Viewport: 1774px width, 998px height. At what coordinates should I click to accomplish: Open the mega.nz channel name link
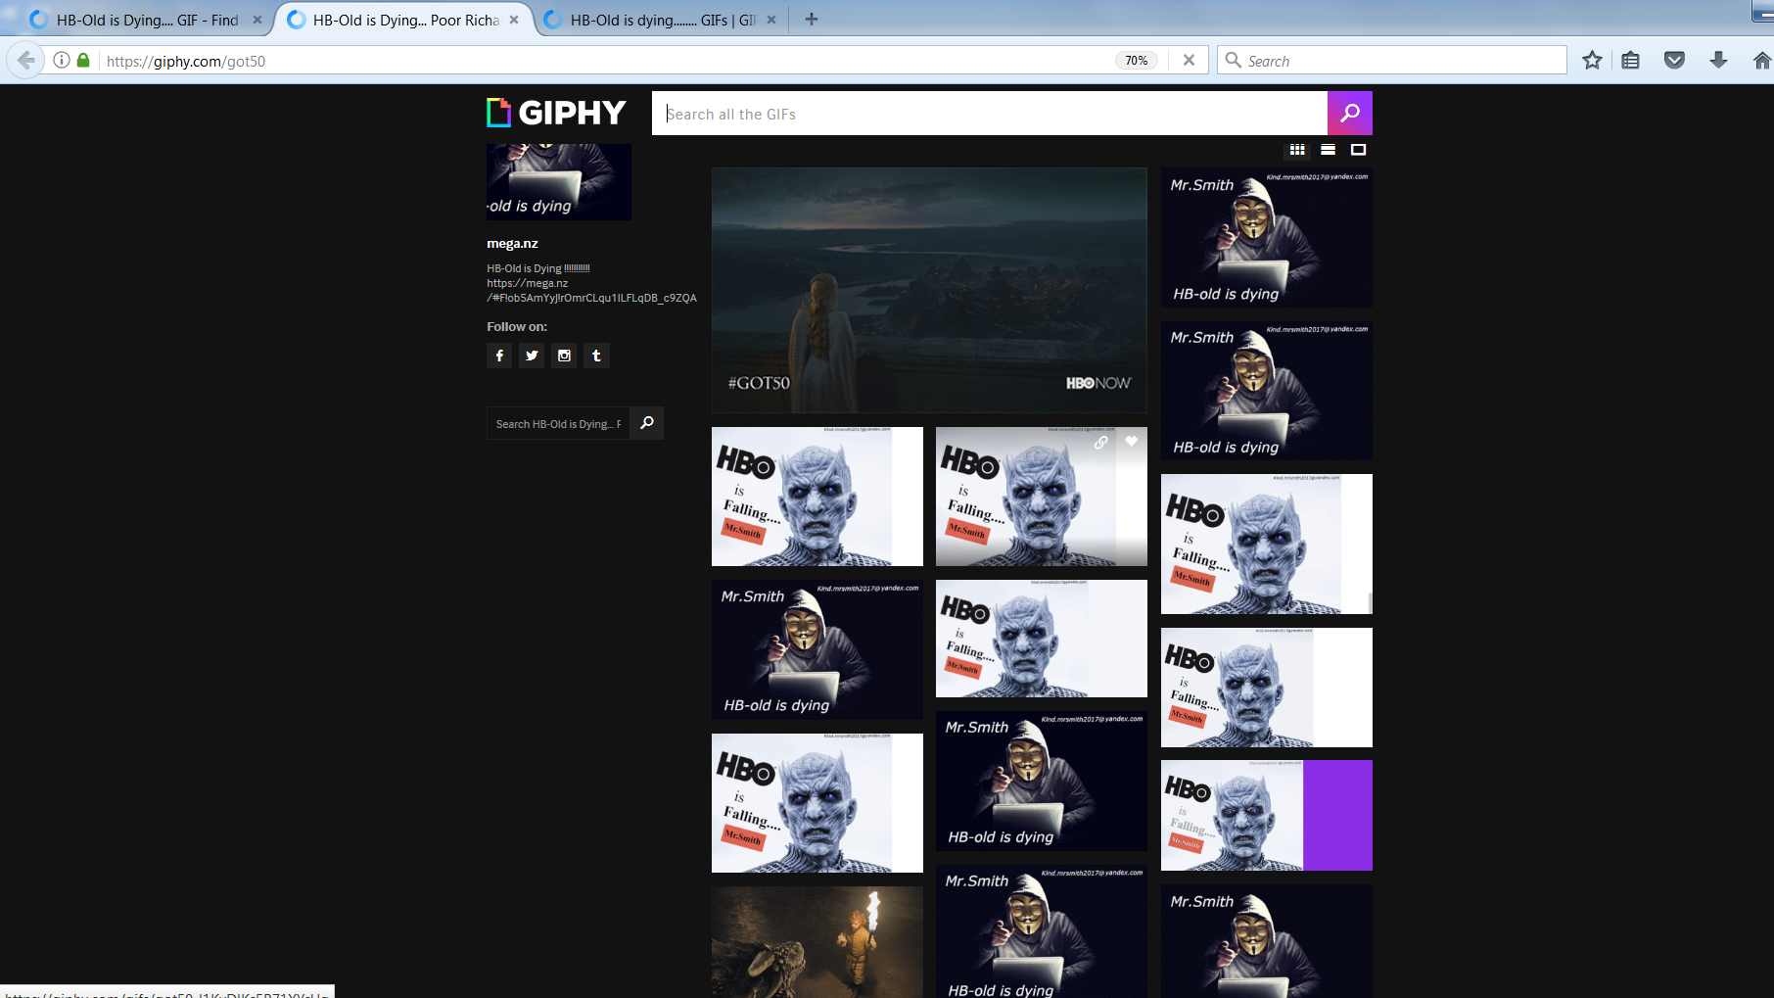coord(512,244)
